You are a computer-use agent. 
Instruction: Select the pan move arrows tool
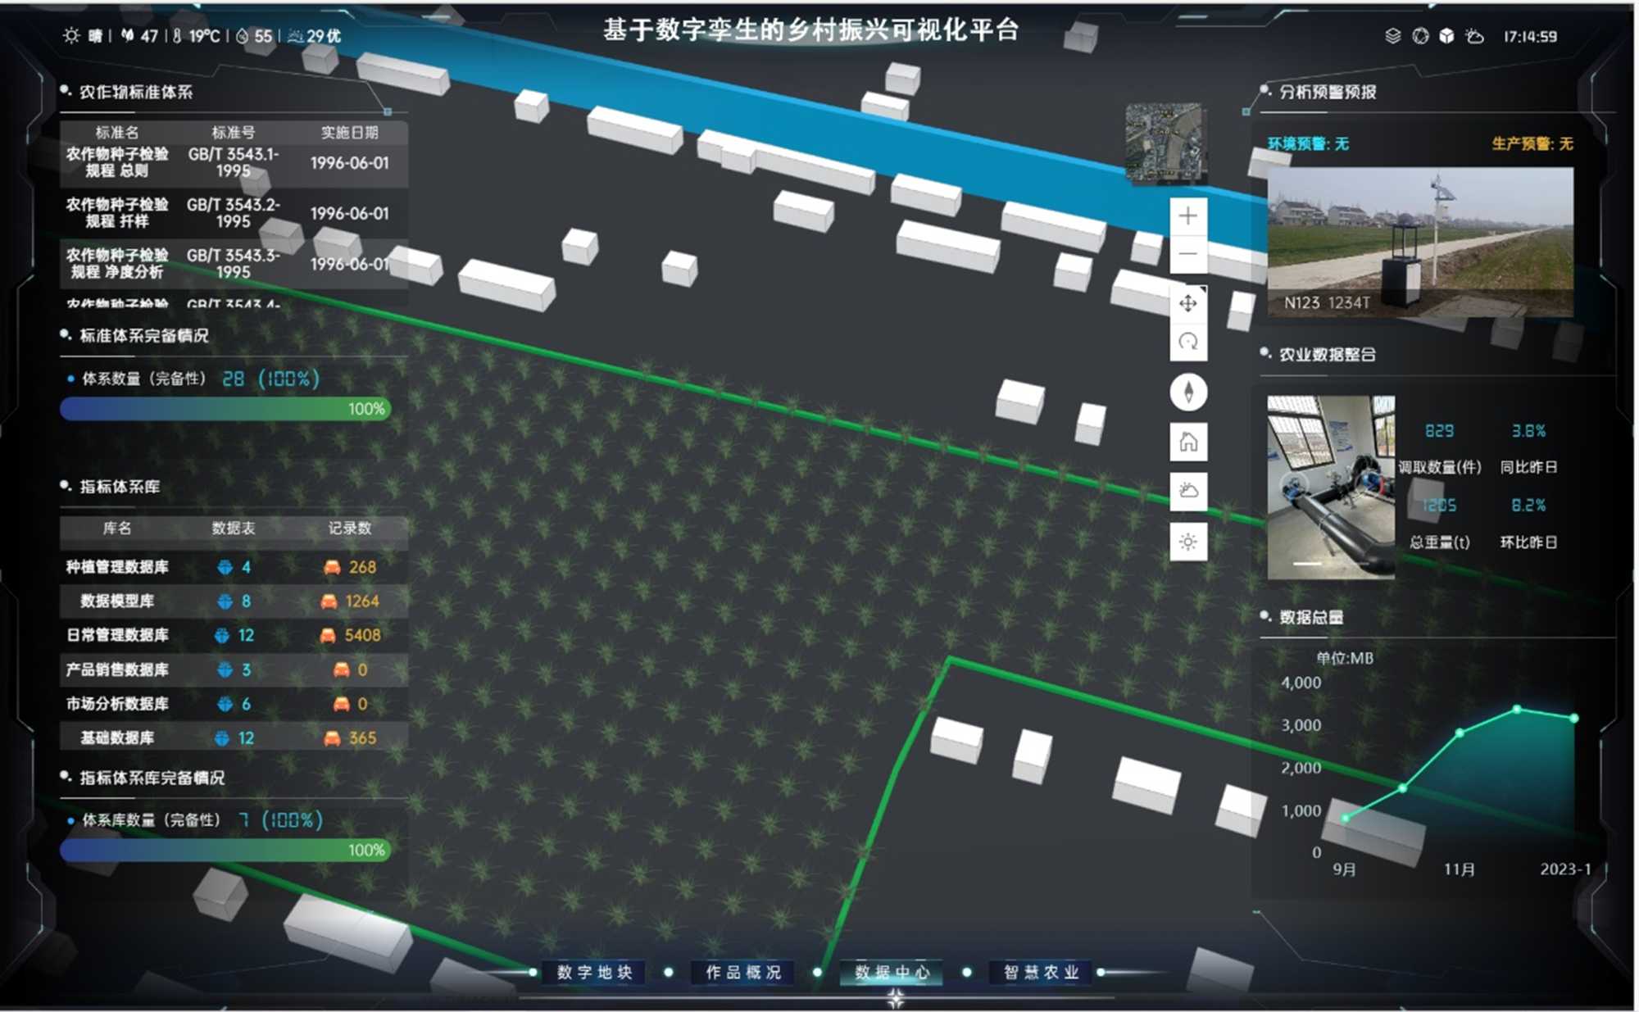coord(1187,304)
